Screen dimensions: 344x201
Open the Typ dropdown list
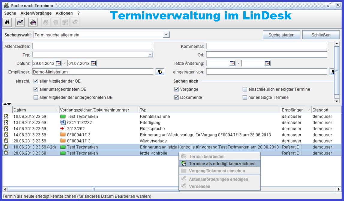pyautogui.click(x=150, y=55)
